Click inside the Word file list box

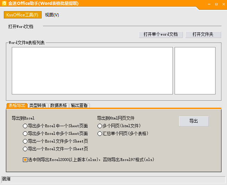92,71
